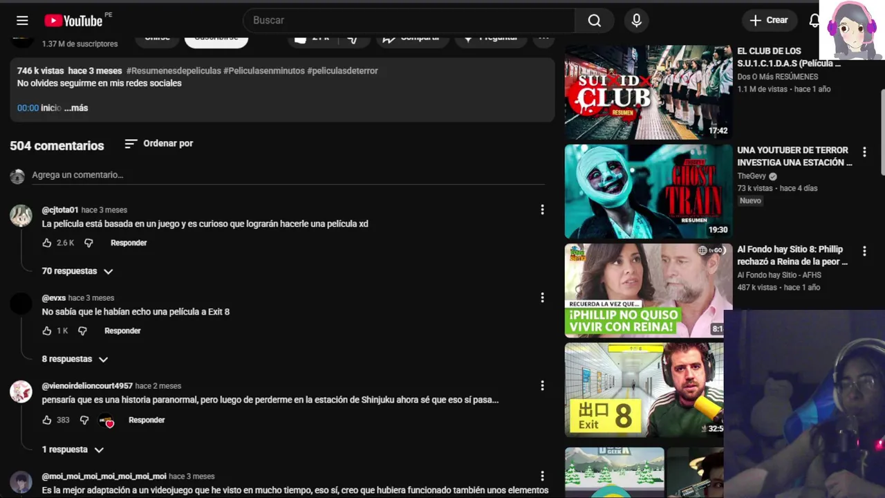Open hashtag #peliculasdeterror
The height and width of the screenshot is (498, 885).
[x=342, y=71]
